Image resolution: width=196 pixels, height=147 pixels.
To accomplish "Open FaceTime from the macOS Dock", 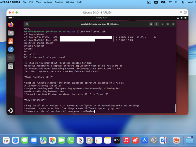I will (62, 140).
